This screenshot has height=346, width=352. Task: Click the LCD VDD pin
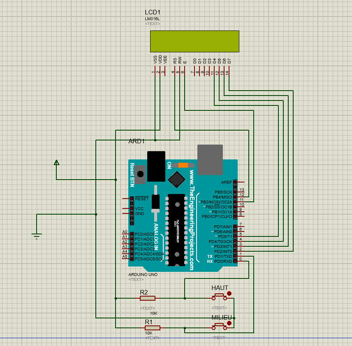[160, 71]
